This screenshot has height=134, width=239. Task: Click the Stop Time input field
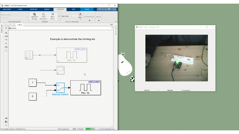74,16
